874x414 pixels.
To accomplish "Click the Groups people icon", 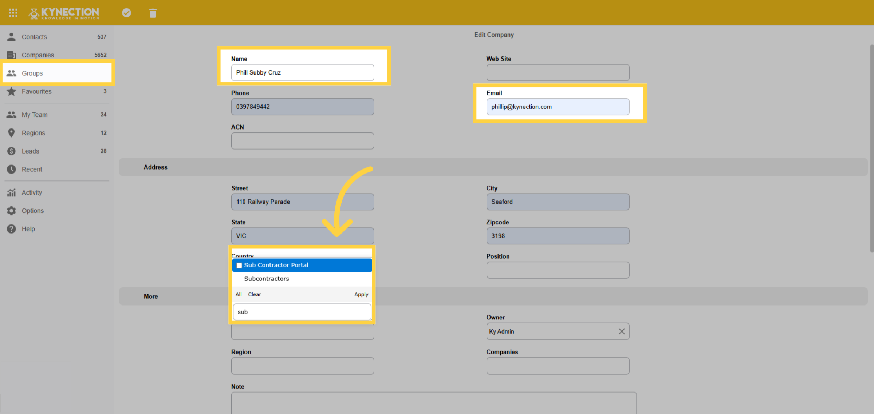I will pos(11,73).
